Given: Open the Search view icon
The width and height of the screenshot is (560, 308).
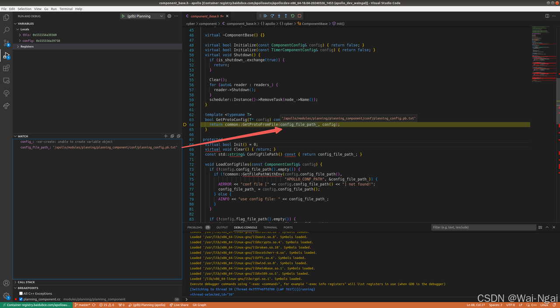Looking at the screenshot, I should point(6,30).
